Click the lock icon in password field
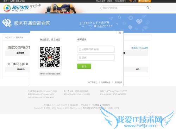Screen dimensions: 176x131 (x=80, y=58)
